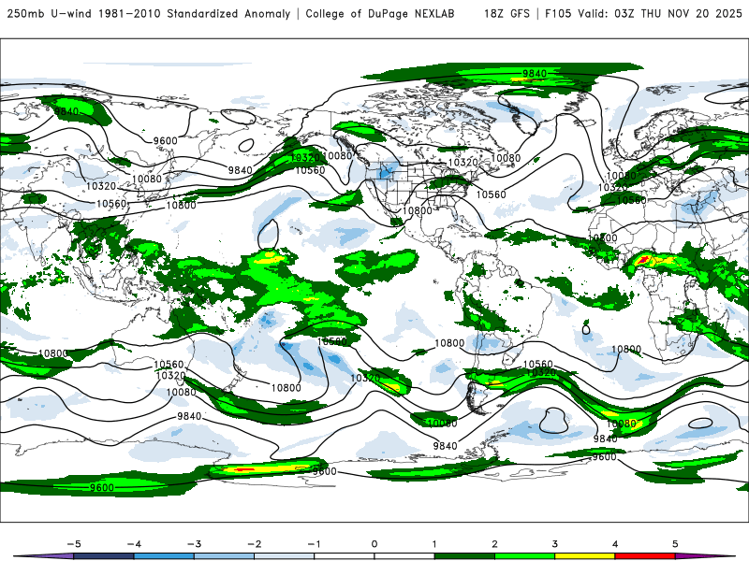The width and height of the screenshot is (749, 561).
Task: Click the "-4" tick label on the colorbar
Action: click(x=134, y=544)
